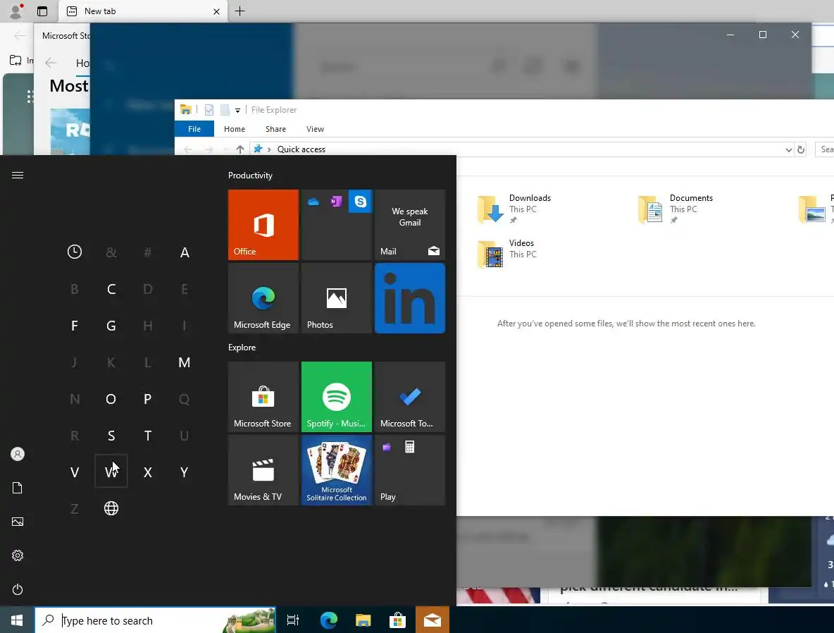The image size is (834, 633).
Task: Open Edge tab actions menu icon
Action: [x=42, y=11]
